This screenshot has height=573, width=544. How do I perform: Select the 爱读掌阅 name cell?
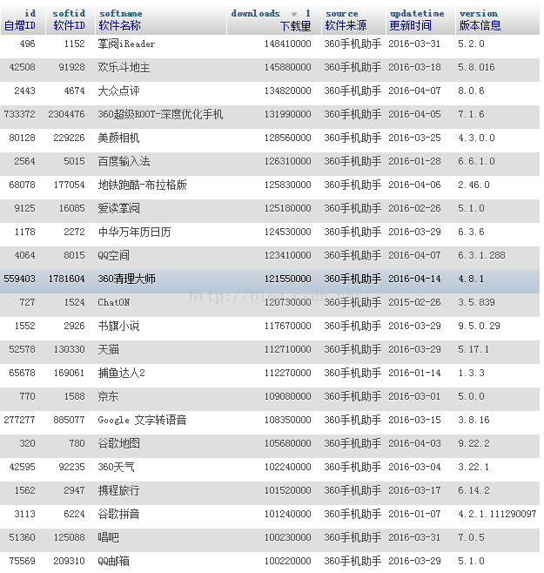(x=118, y=208)
